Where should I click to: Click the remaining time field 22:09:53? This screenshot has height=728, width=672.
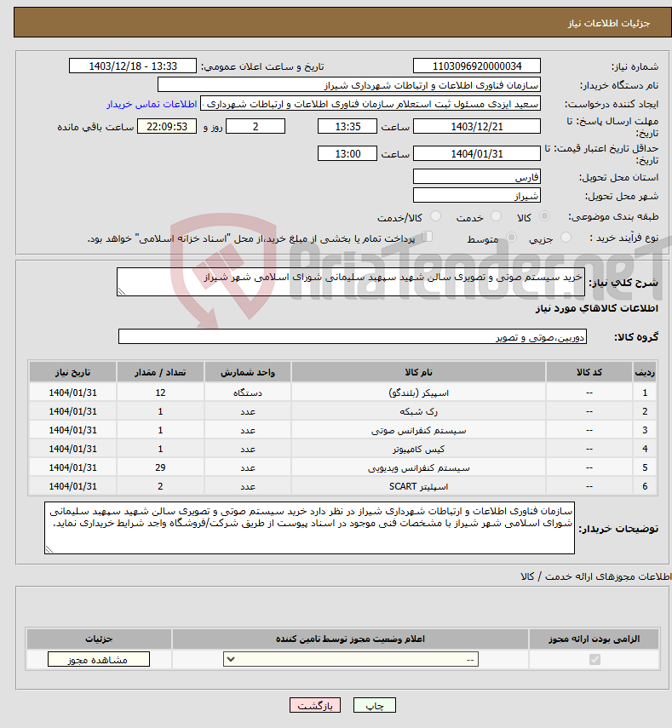click(167, 126)
